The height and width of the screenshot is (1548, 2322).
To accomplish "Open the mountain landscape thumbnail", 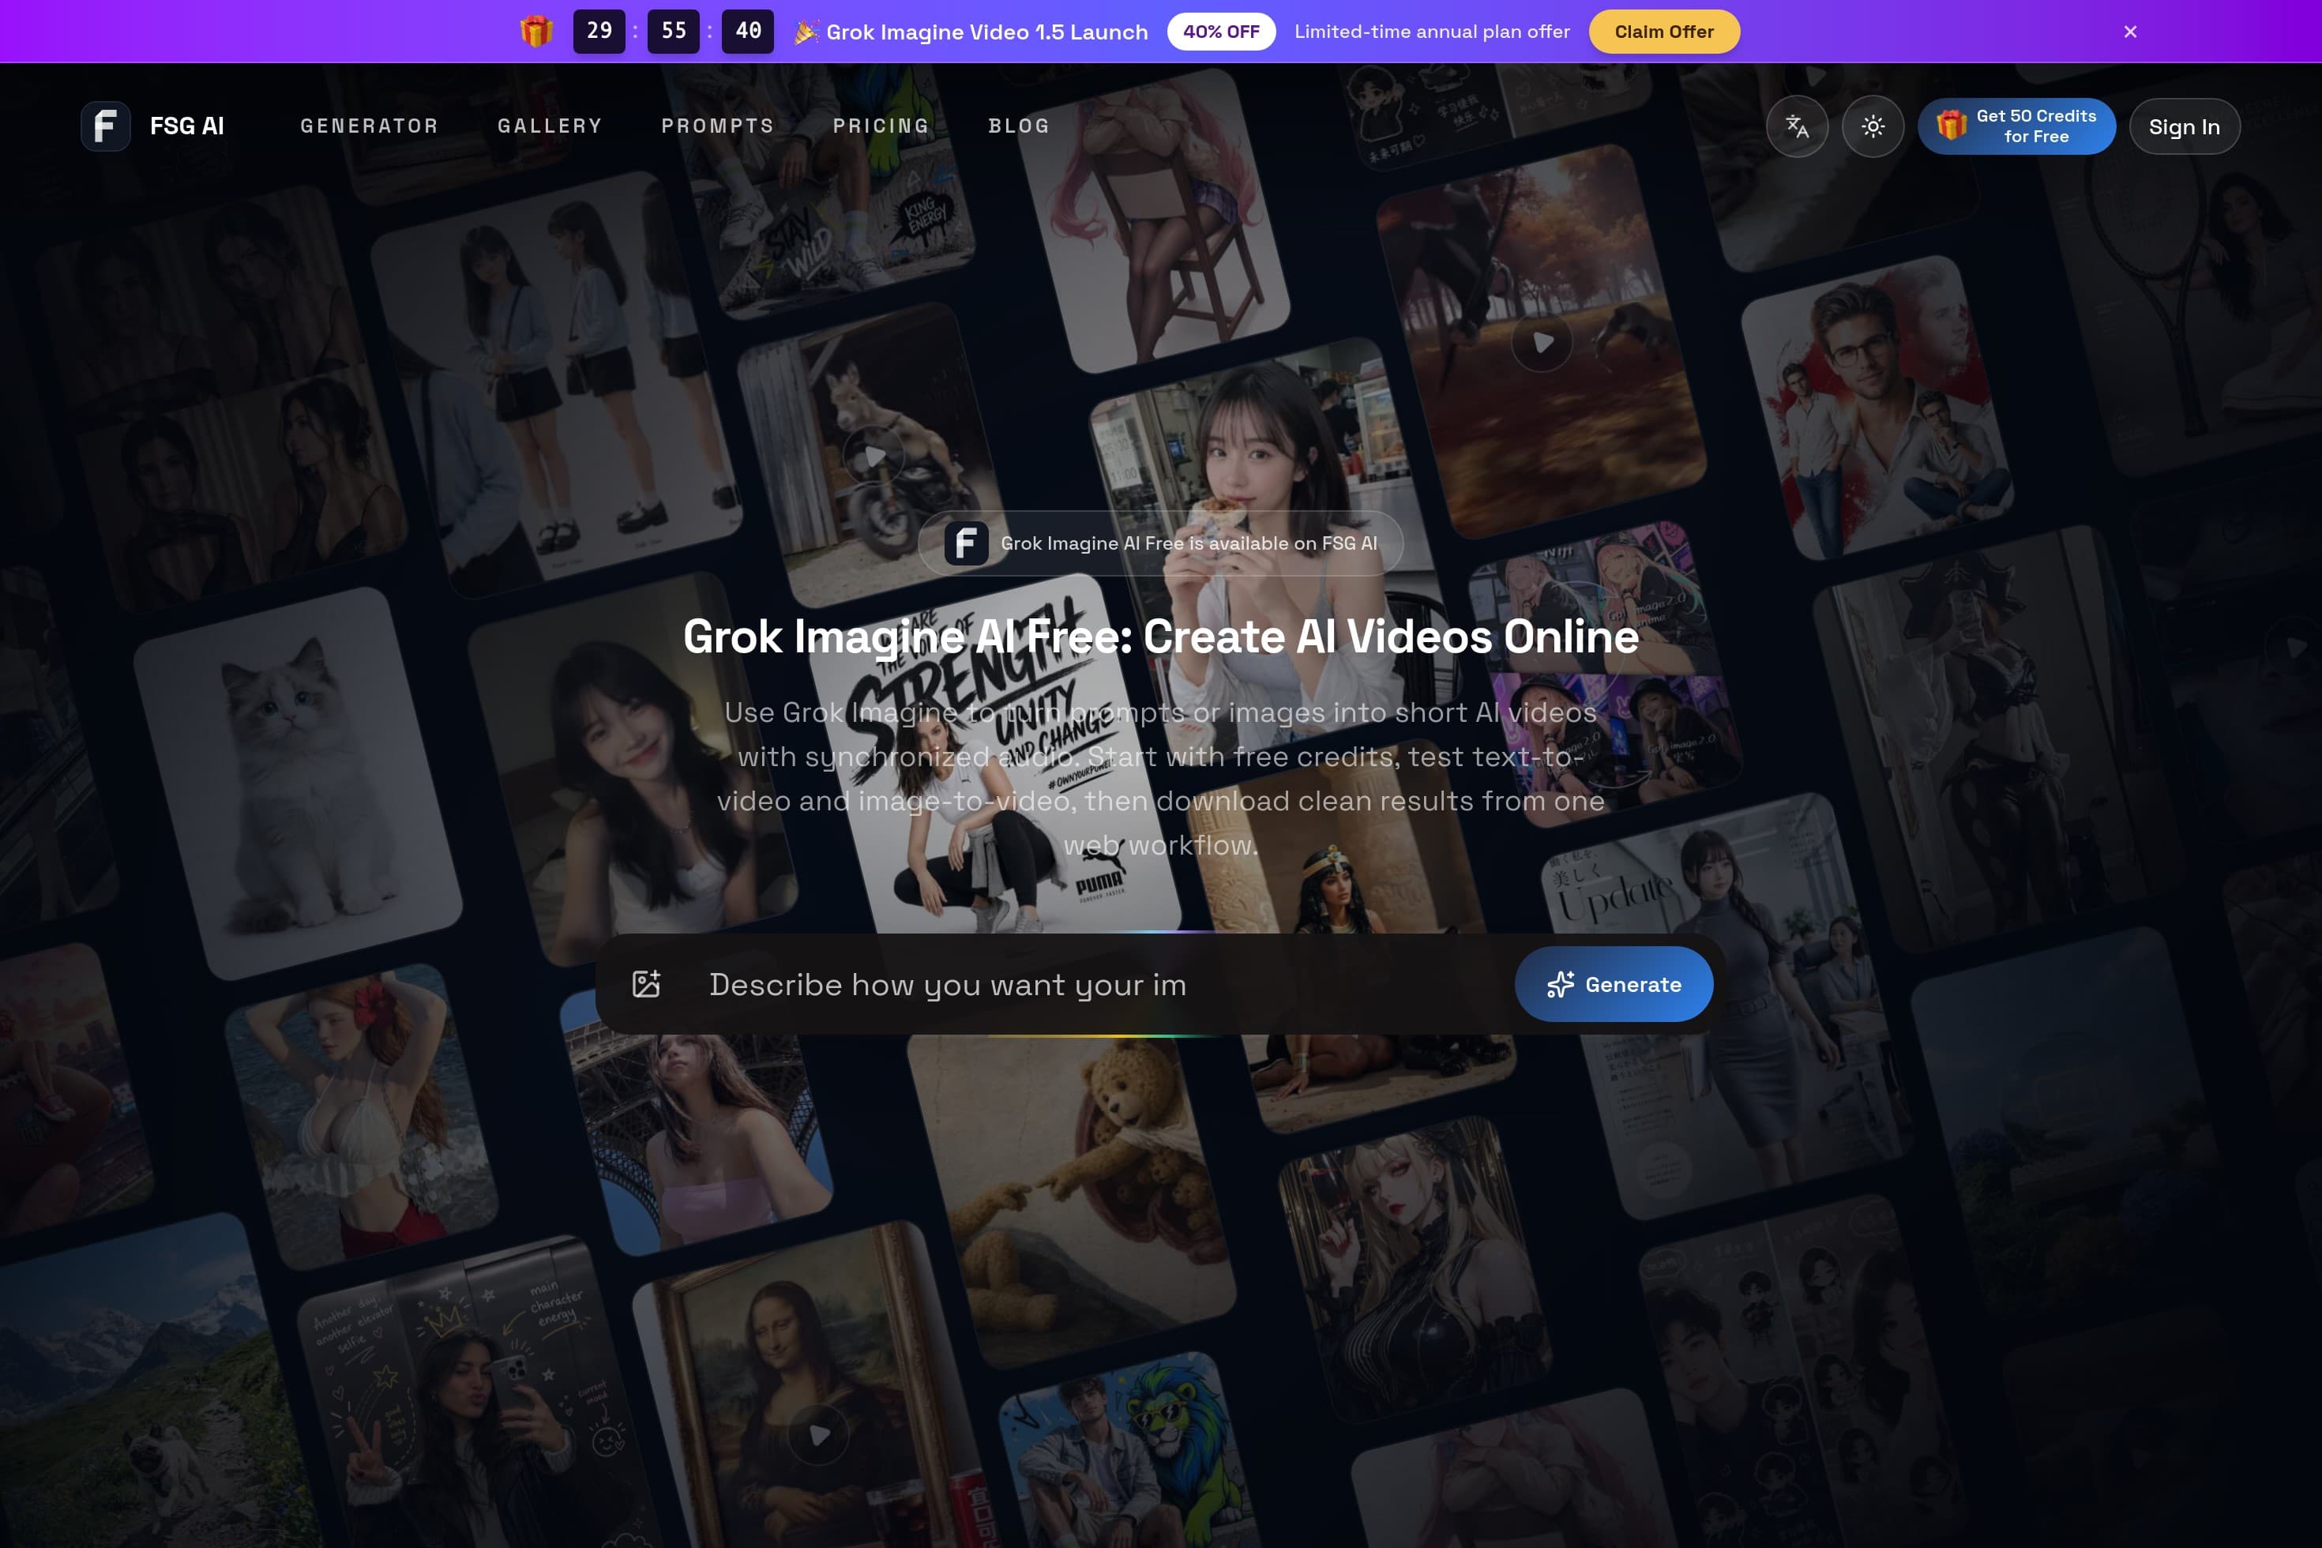I will tap(148, 1382).
